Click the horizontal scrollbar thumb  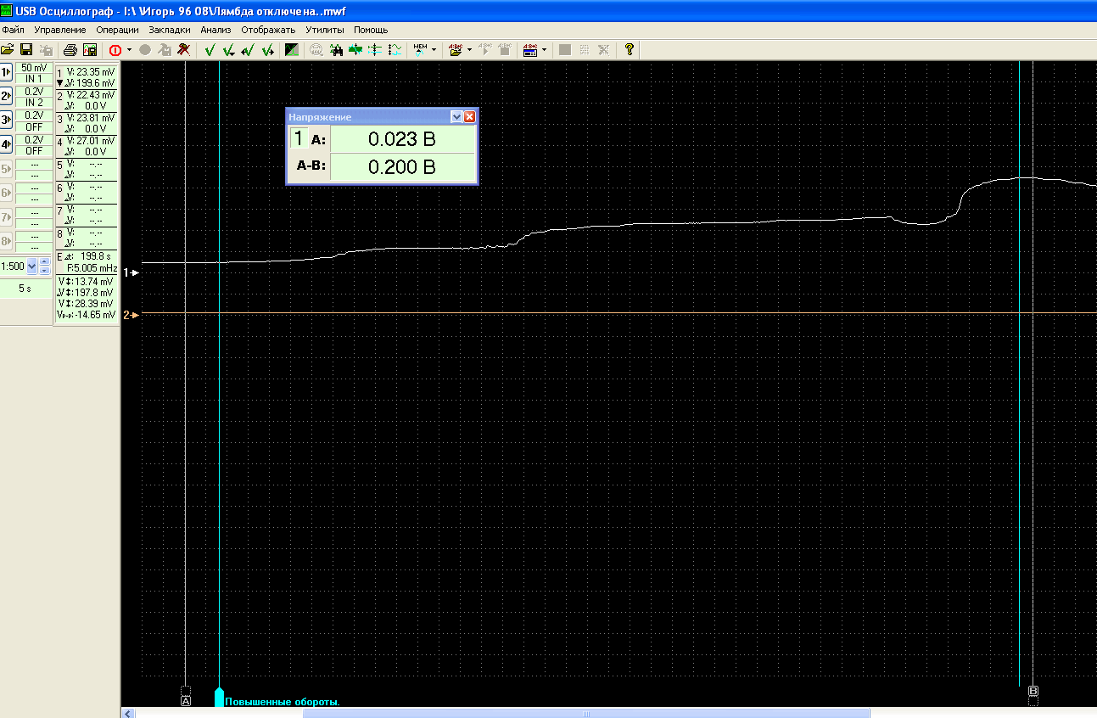point(585,713)
